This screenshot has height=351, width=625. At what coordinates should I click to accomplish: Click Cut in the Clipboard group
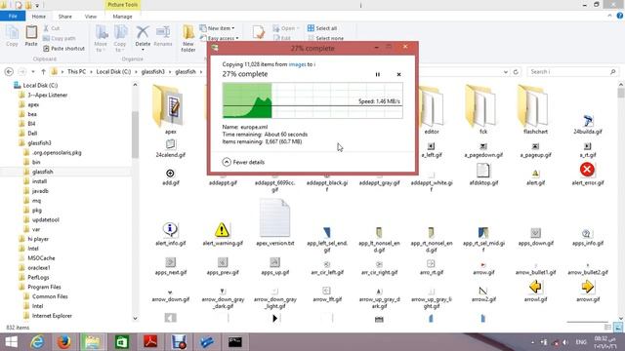coord(52,28)
